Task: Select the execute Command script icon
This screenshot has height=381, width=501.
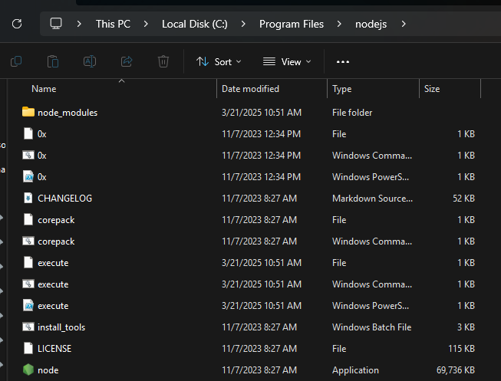Action: (28, 284)
